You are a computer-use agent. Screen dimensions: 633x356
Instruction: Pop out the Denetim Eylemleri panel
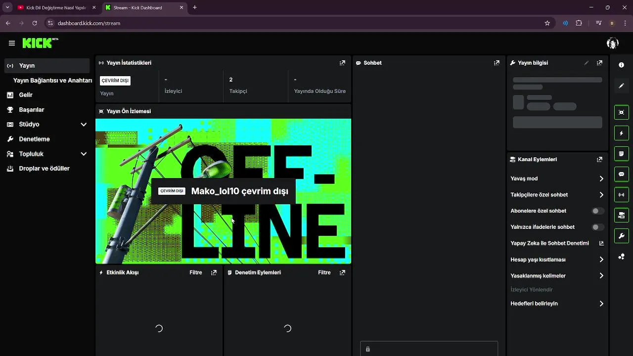(342, 272)
